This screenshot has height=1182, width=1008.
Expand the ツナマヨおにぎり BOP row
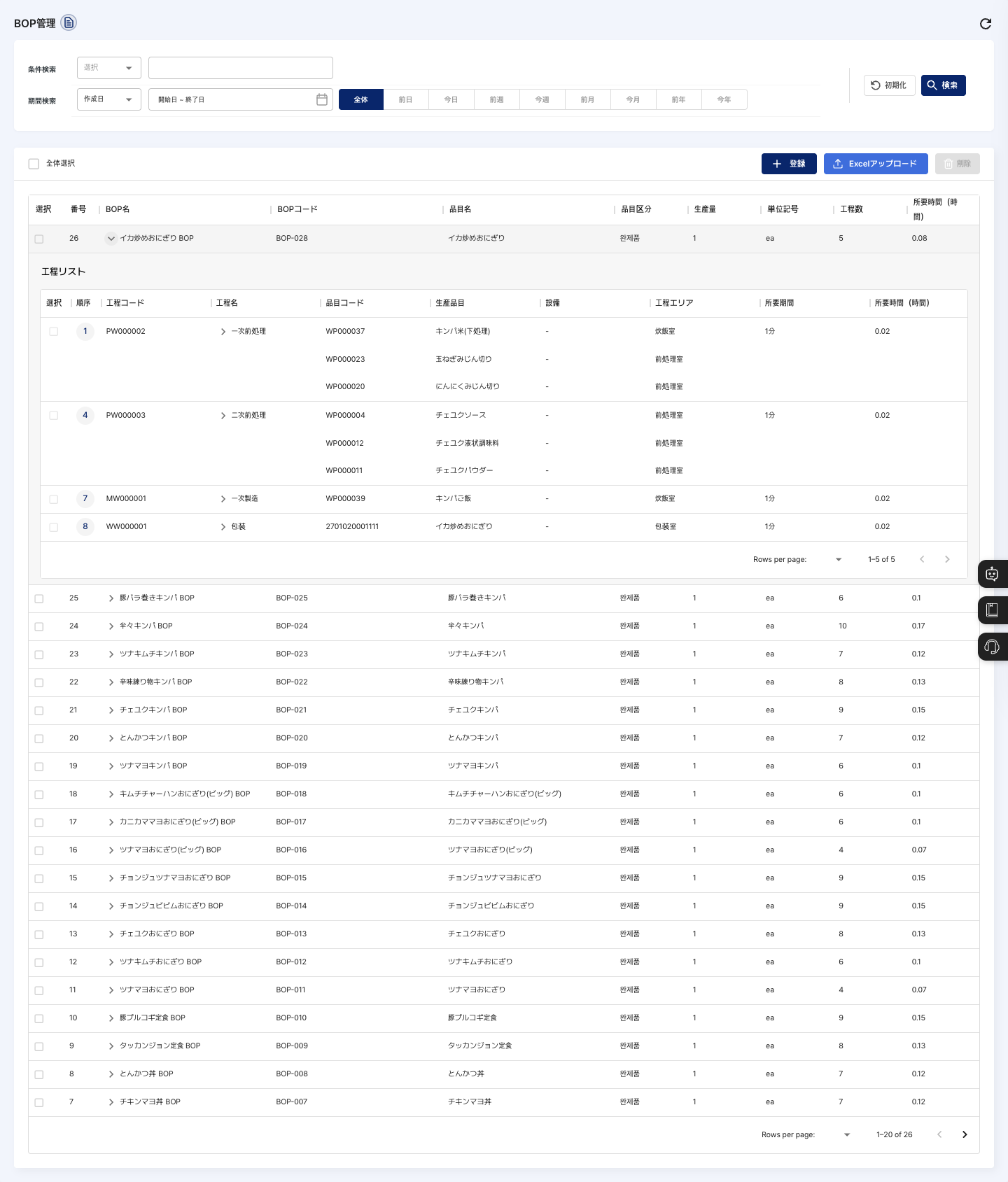click(111, 990)
